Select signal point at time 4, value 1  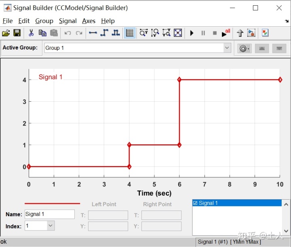coord(129,145)
